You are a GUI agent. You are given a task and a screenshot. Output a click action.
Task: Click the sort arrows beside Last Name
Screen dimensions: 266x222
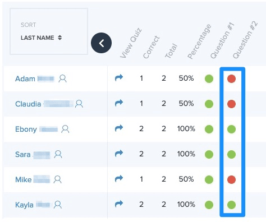click(60, 38)
